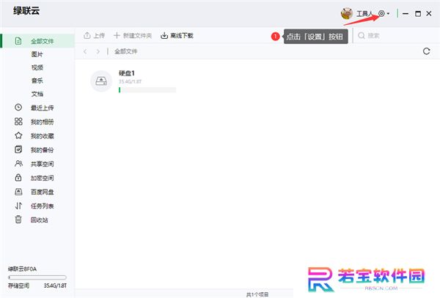Open 任务列表 in the sidebar
The width and height of the screenshot is (440, 298).
pyautogui.click(x=42, y=206)
